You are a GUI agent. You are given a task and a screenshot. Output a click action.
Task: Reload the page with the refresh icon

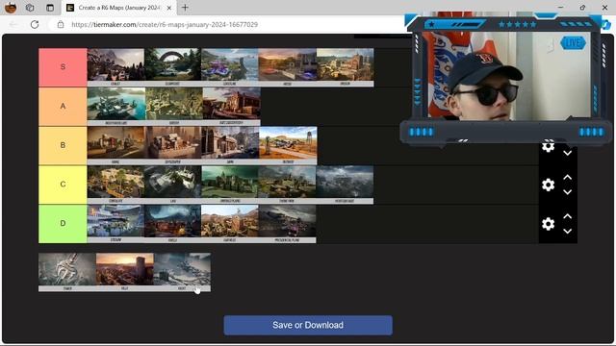tap(35, 24)
